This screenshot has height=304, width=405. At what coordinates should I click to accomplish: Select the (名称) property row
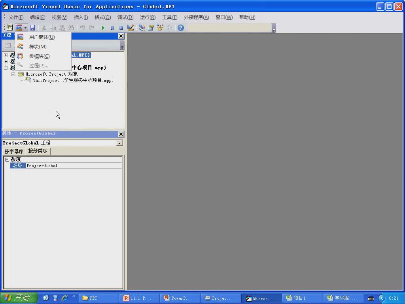[18, 165]
